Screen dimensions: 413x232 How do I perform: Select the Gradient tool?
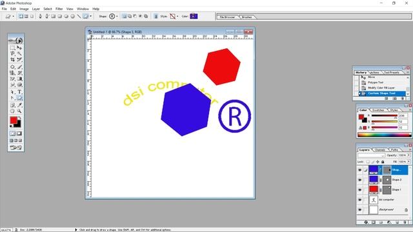tap(19, 79)
